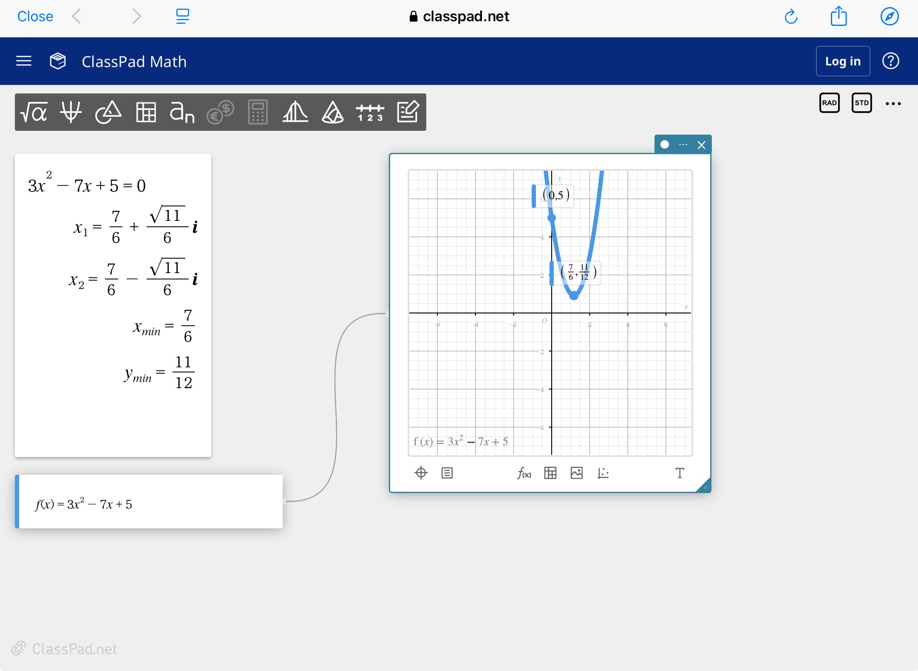Screen dimensions: 918x671
Task: Open the hamburger main menu
Action: (x=24, y=61)
